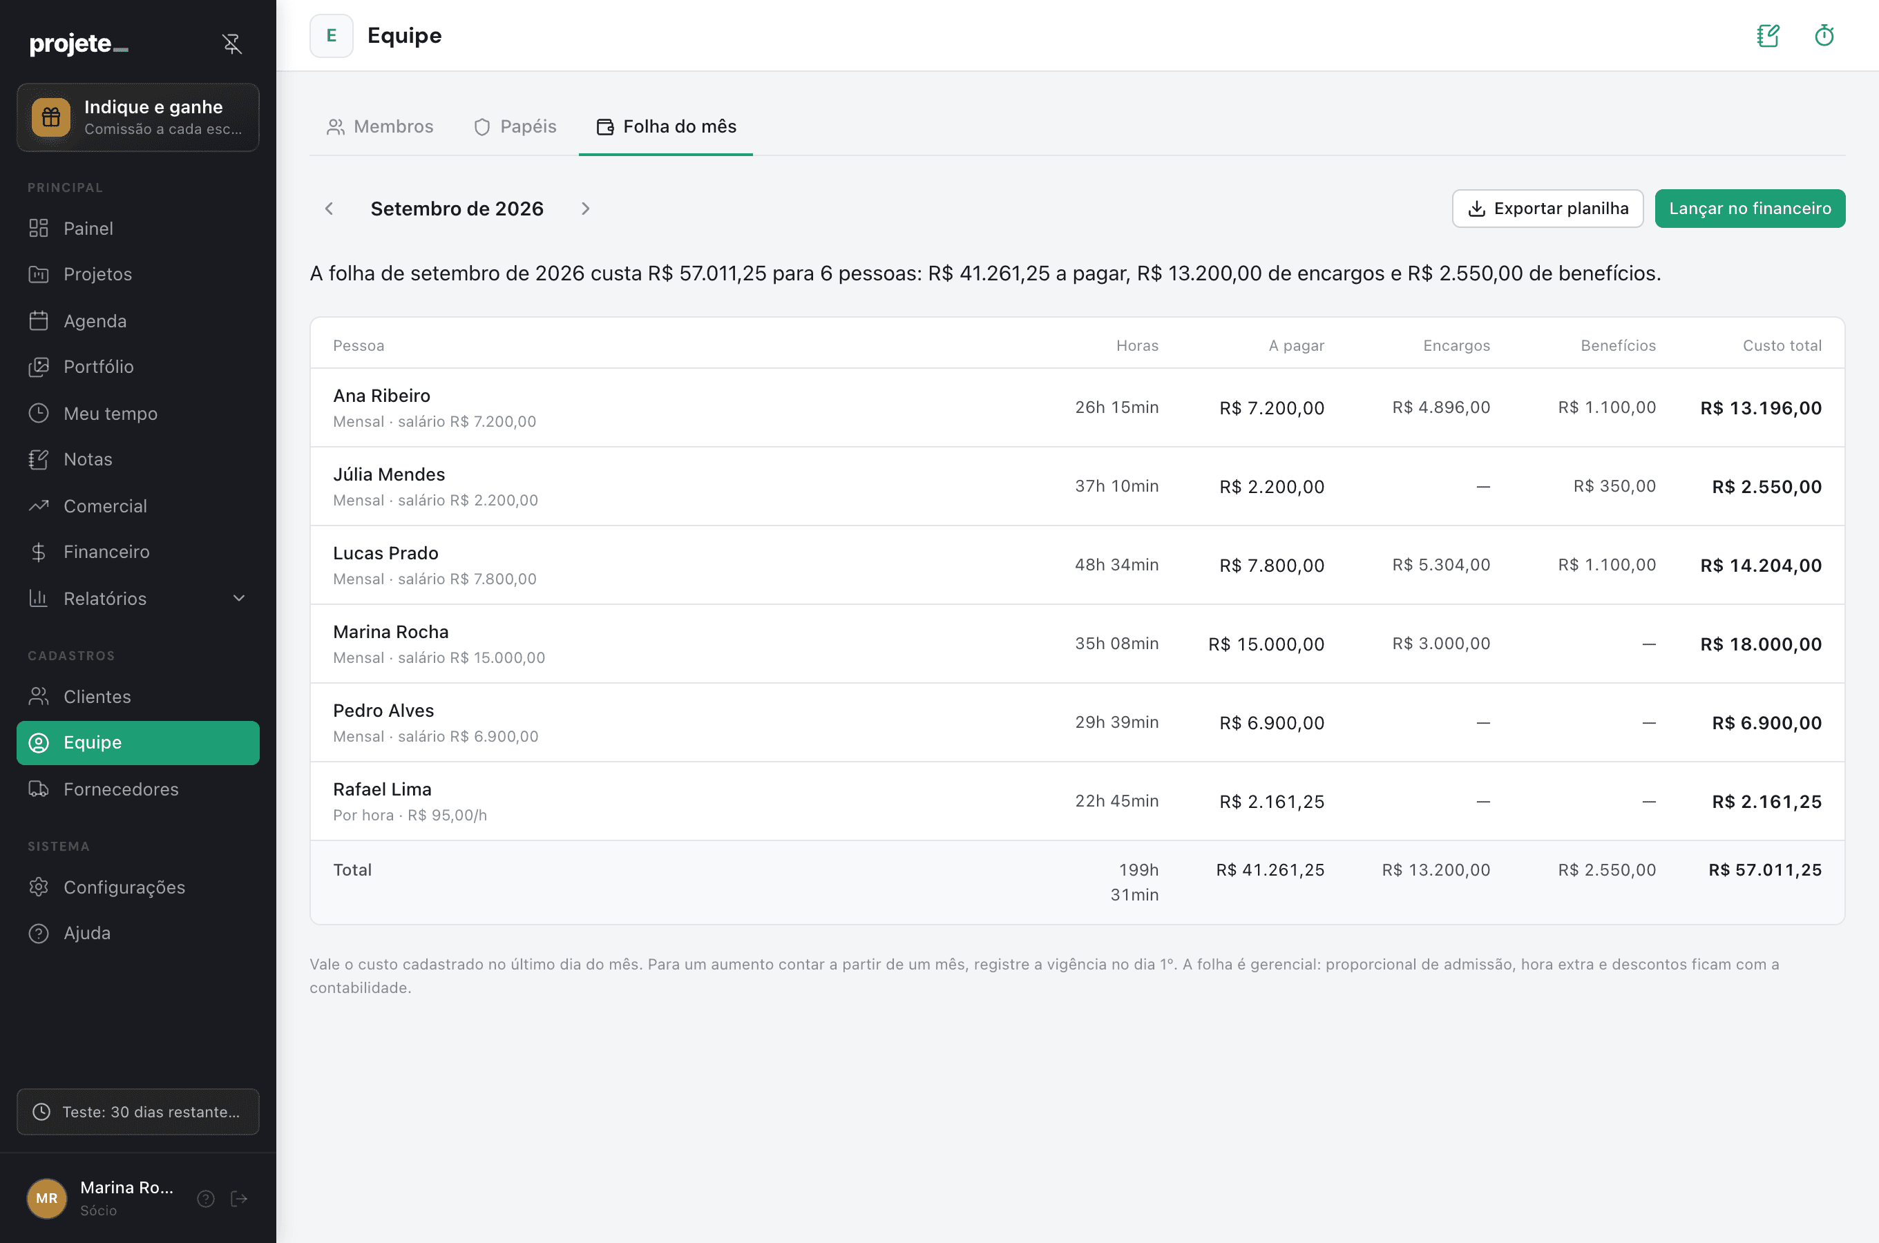The width and height of the screenshot is (1879, 1243).
Task: Click Exportar planilha button
Action: point(1547,209)
